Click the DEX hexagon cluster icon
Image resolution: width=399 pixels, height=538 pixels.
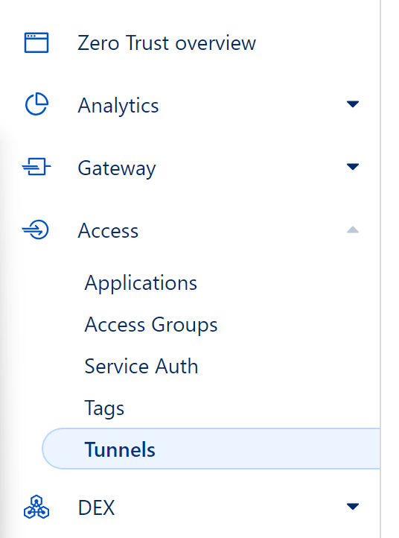point(36,507)
